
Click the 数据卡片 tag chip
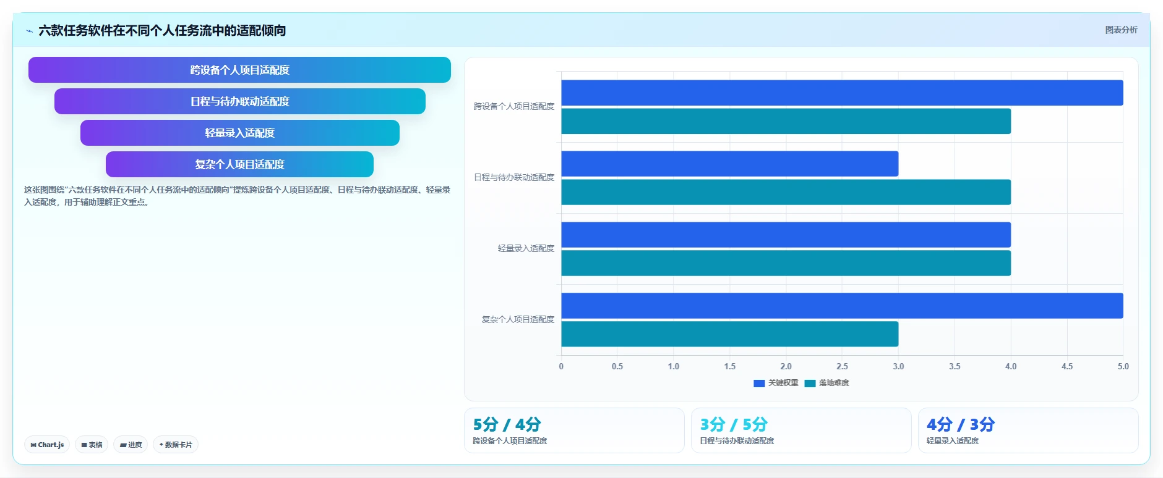[176, 445]
